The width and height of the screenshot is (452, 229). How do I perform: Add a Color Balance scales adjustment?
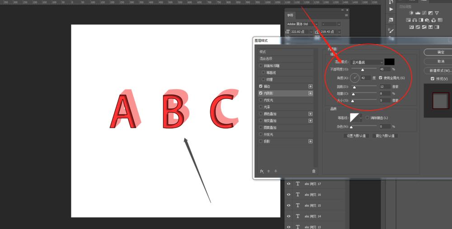click(414, 20)
